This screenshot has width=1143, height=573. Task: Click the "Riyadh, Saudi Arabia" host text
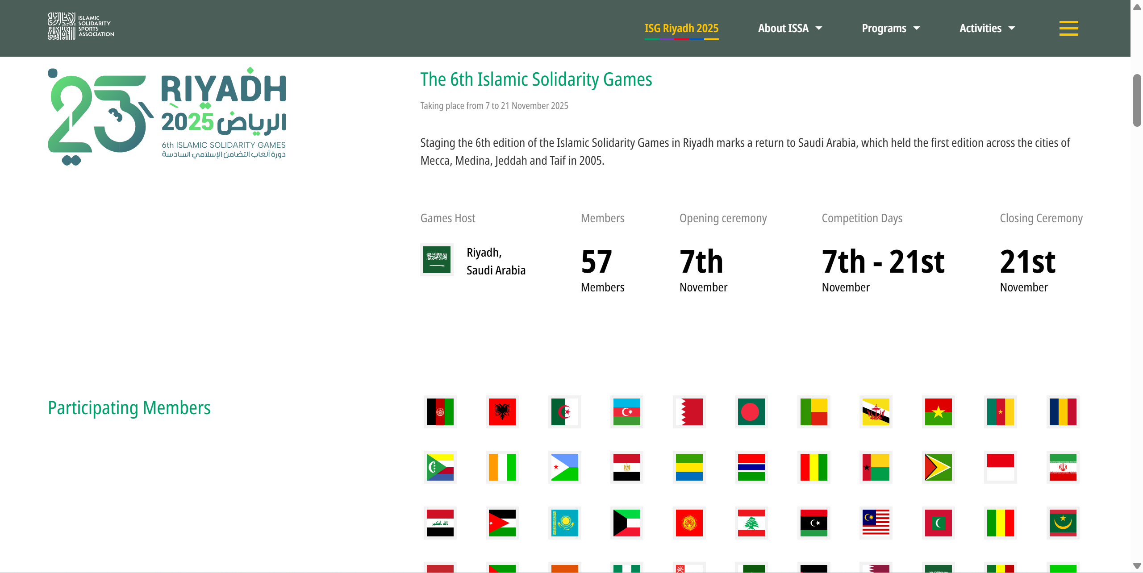pyautogui.click(x=496, y=262)
